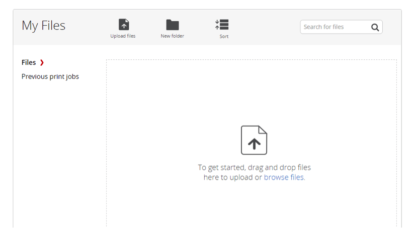Select Files in the sidebar
415x228 pixels.
point(29,62)
